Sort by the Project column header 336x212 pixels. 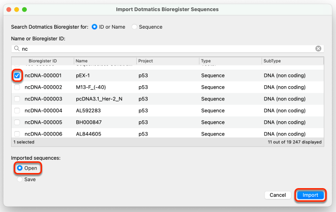coord(168,61)
